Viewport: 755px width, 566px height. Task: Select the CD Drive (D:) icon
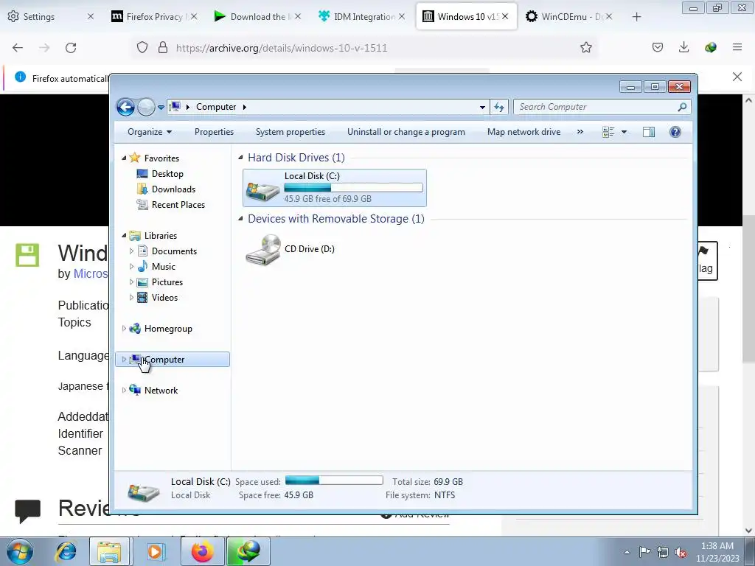(263, 249)
